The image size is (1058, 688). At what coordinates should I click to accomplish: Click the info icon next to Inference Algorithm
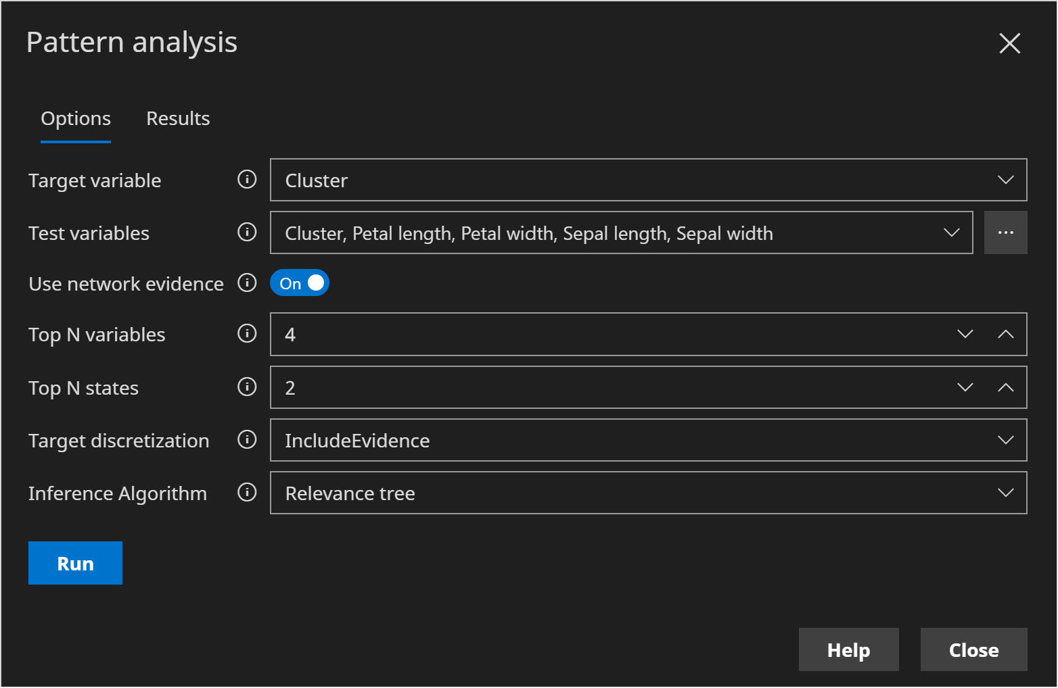point(247,493)
